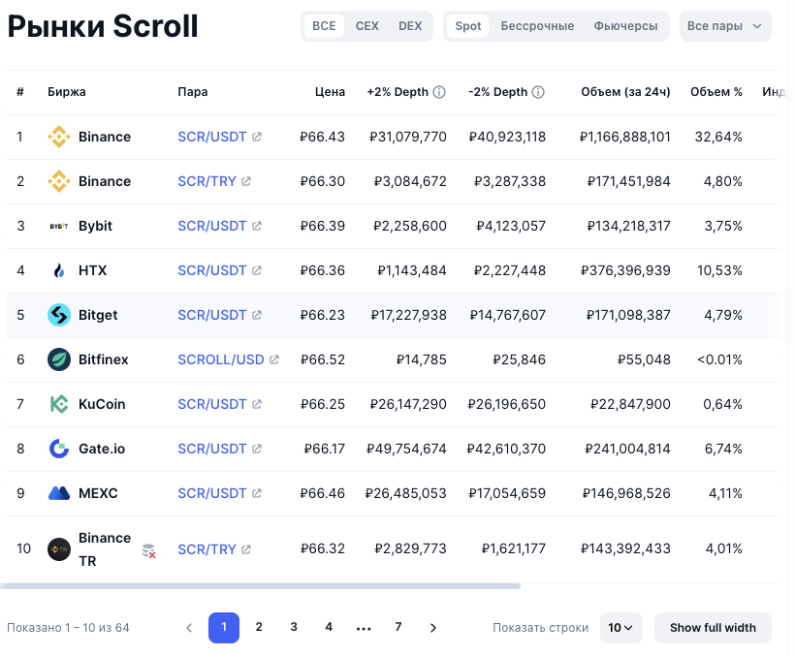Viewport: 795px width, 655px height.
Task: Click the HTX flame logo
Action: [x=59, y=270]
